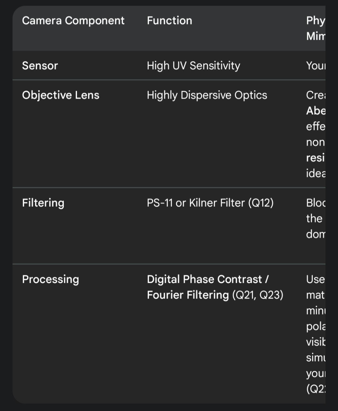The width and height of the screenshot is (338, 411).
Task: Select the Processing row label
Action: 50,279
